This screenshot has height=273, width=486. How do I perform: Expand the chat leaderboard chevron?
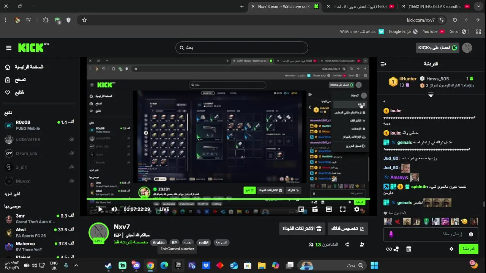[x=431, y=95]
